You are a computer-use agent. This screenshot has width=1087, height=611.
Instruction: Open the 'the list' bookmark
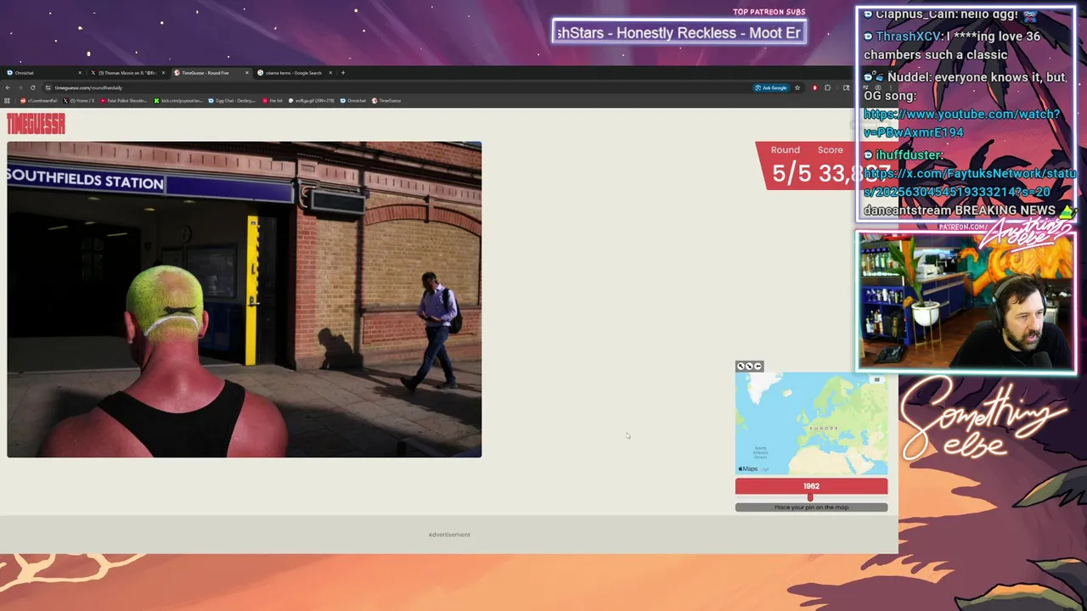[273, 100]
